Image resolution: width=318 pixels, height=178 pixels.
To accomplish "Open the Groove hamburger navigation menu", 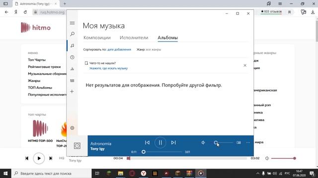I will point(72,23).
